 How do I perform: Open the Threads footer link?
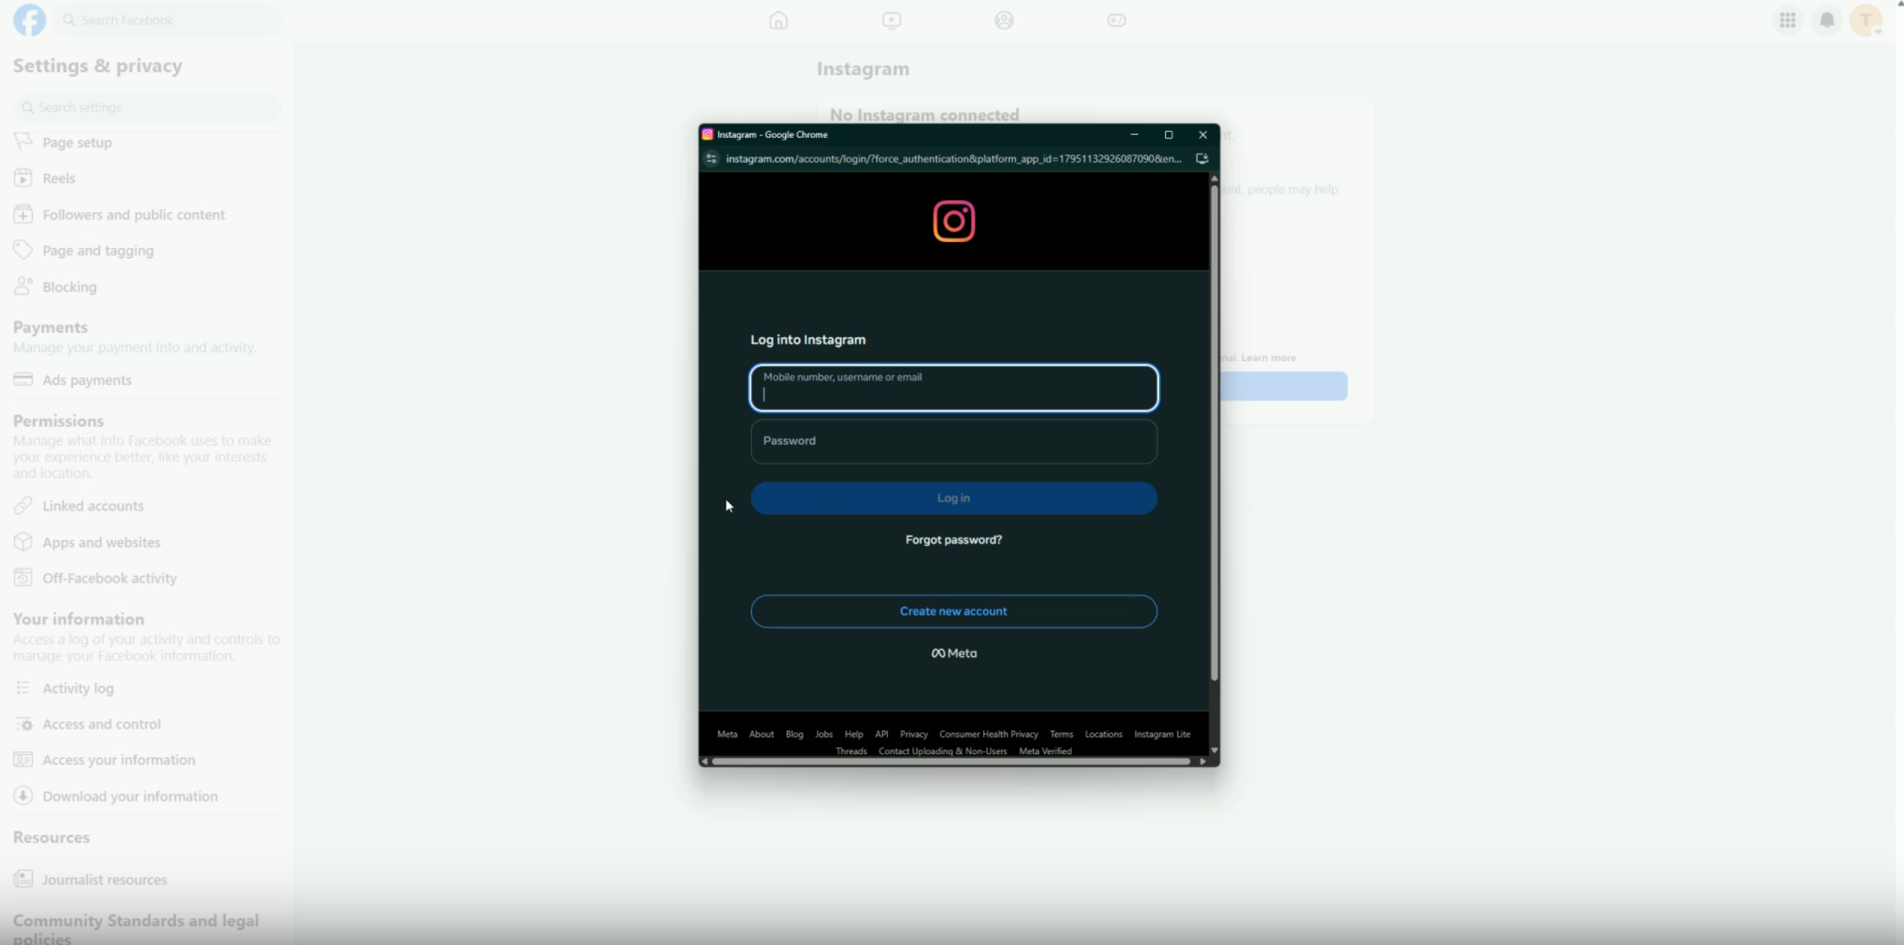point(851,751)
